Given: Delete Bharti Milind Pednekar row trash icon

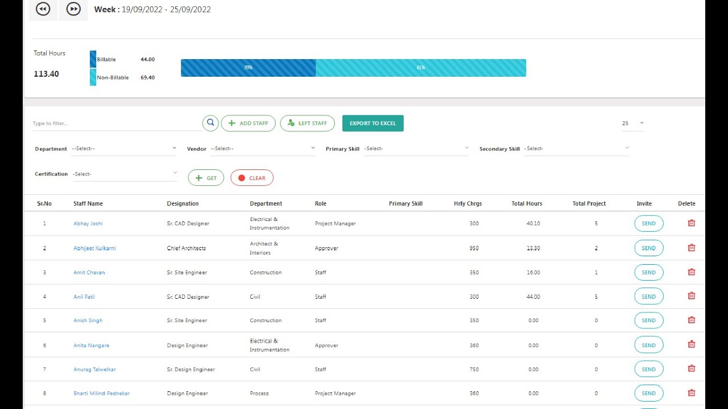Looking at the screenshot, I should (692, 393).
